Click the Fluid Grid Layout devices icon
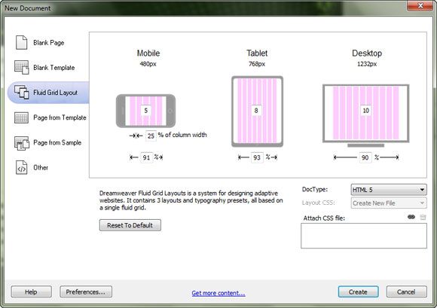437x308 pixels. 21,92
